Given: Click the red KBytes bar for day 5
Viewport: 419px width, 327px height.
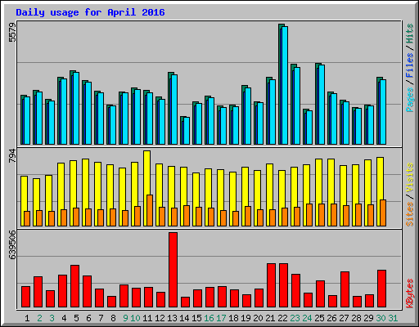Looking at the screenshot, I should click(x=74, y=286).
